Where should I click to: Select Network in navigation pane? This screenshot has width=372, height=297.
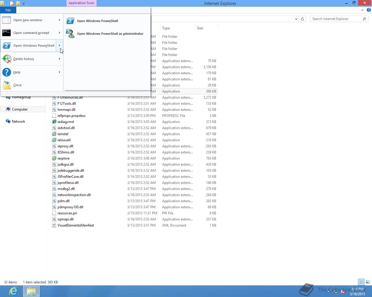point(18,122)
